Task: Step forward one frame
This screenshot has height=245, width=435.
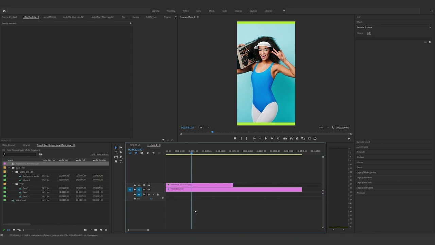Action: click(272, 138)
